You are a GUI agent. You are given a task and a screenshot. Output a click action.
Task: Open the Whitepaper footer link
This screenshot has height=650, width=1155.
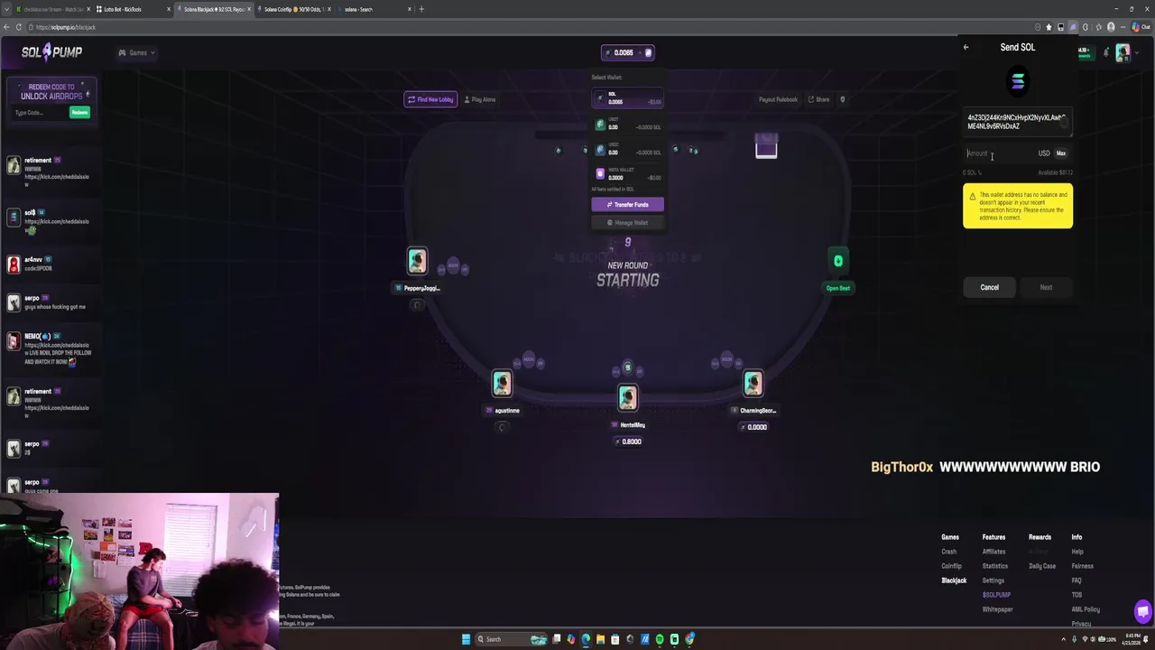tap(997, 609)
